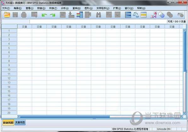This screenshot has width=188, height=132.
Task: Recall recently used dialogs icon
Action: 34,14
